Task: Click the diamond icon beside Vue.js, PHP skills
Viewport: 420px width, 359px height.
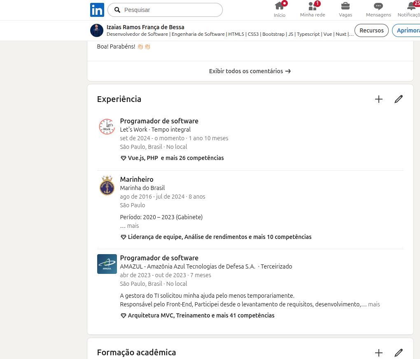Action: 123,158
